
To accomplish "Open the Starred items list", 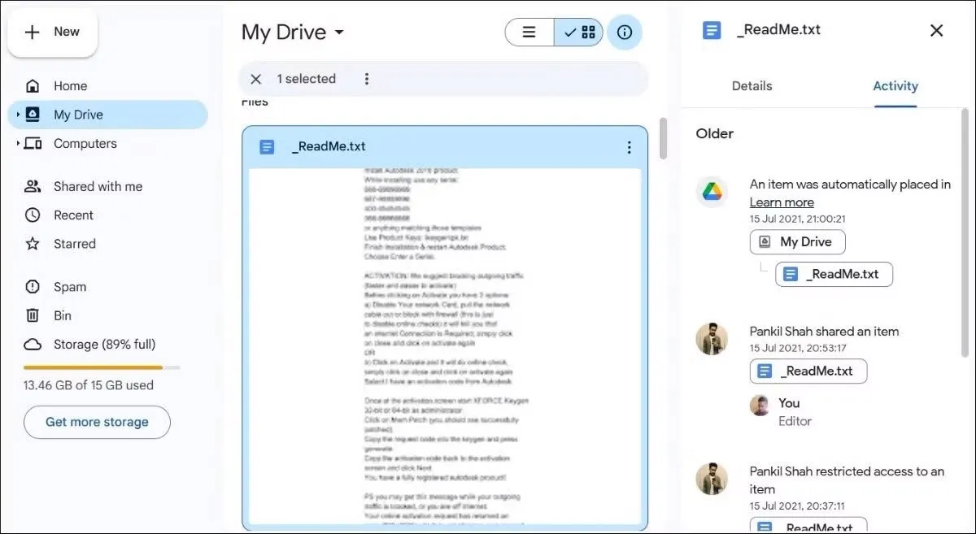I will [74, 244].
